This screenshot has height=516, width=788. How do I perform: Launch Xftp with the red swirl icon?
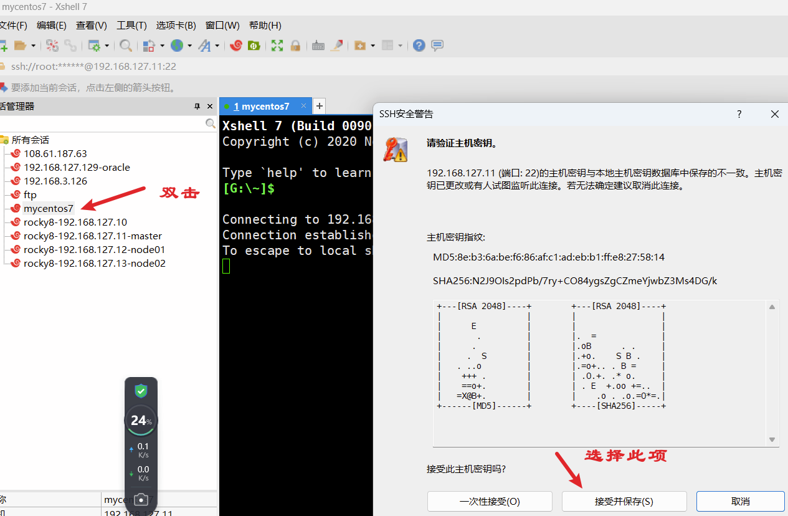(236, 45)
